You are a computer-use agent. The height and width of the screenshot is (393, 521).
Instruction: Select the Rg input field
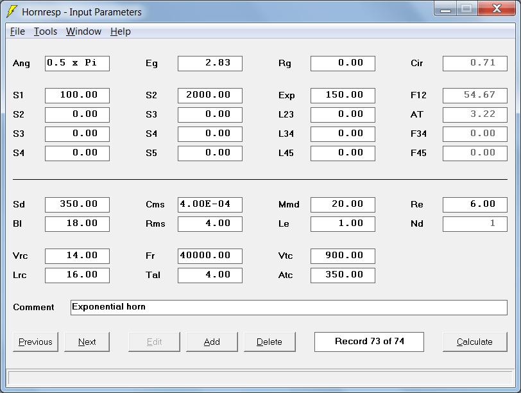click(343, 64)
